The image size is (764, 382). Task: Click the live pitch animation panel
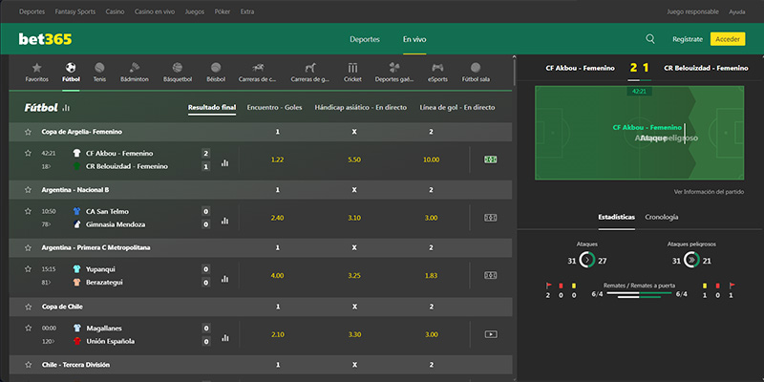point(639,133)
